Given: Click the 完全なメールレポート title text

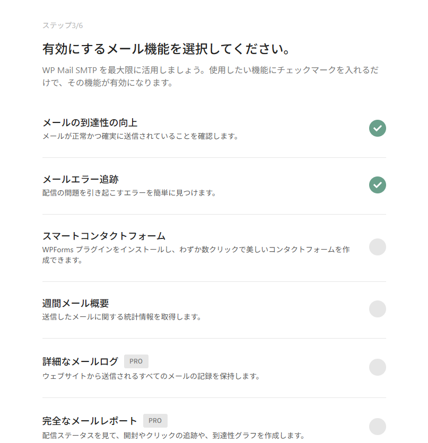Looking at the screenshot, I should [x=90, y=421].
